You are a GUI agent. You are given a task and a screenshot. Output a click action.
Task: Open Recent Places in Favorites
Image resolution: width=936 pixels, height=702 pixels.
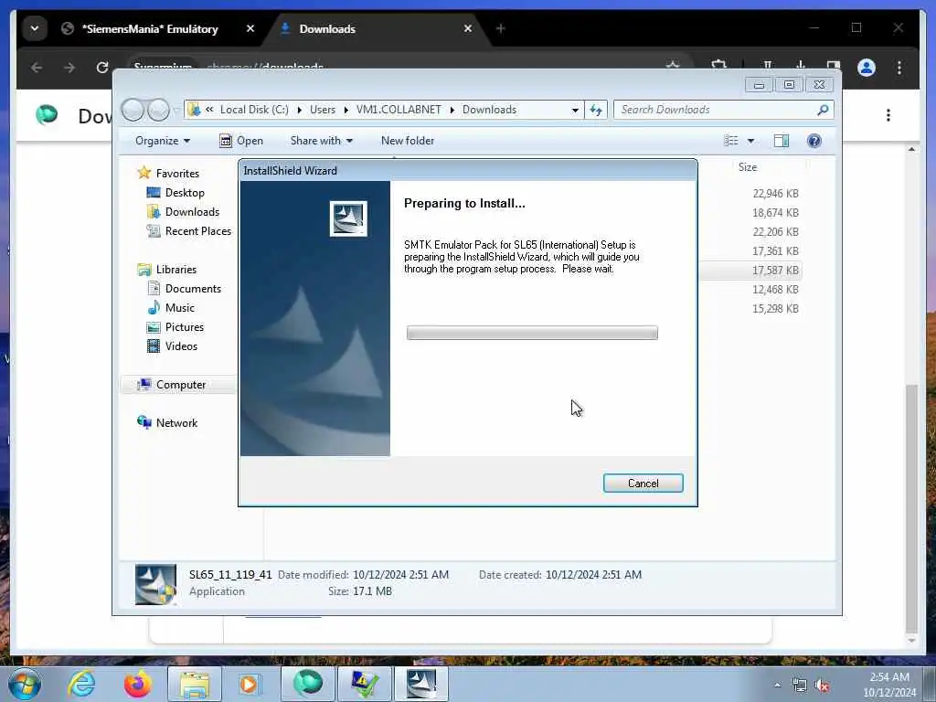pos(197,231)
